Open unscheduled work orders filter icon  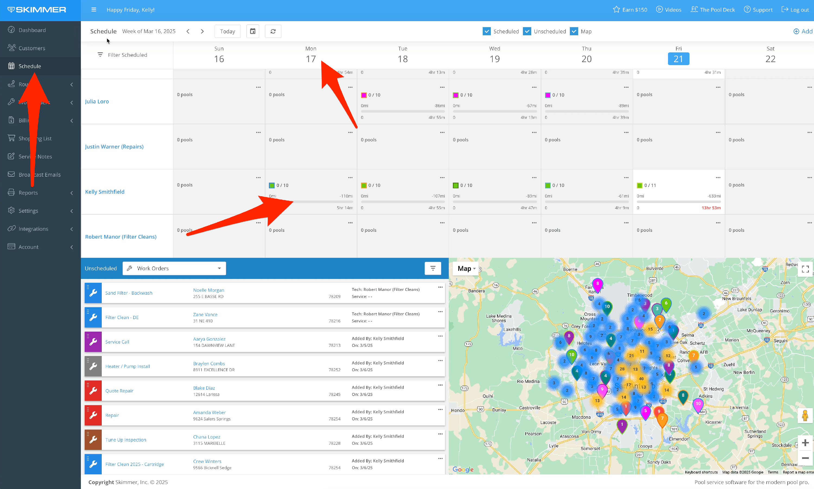433,268
